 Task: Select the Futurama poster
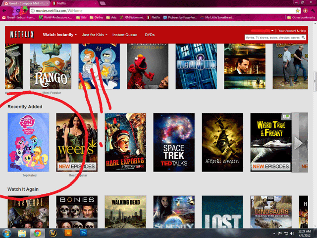[99, 66]
